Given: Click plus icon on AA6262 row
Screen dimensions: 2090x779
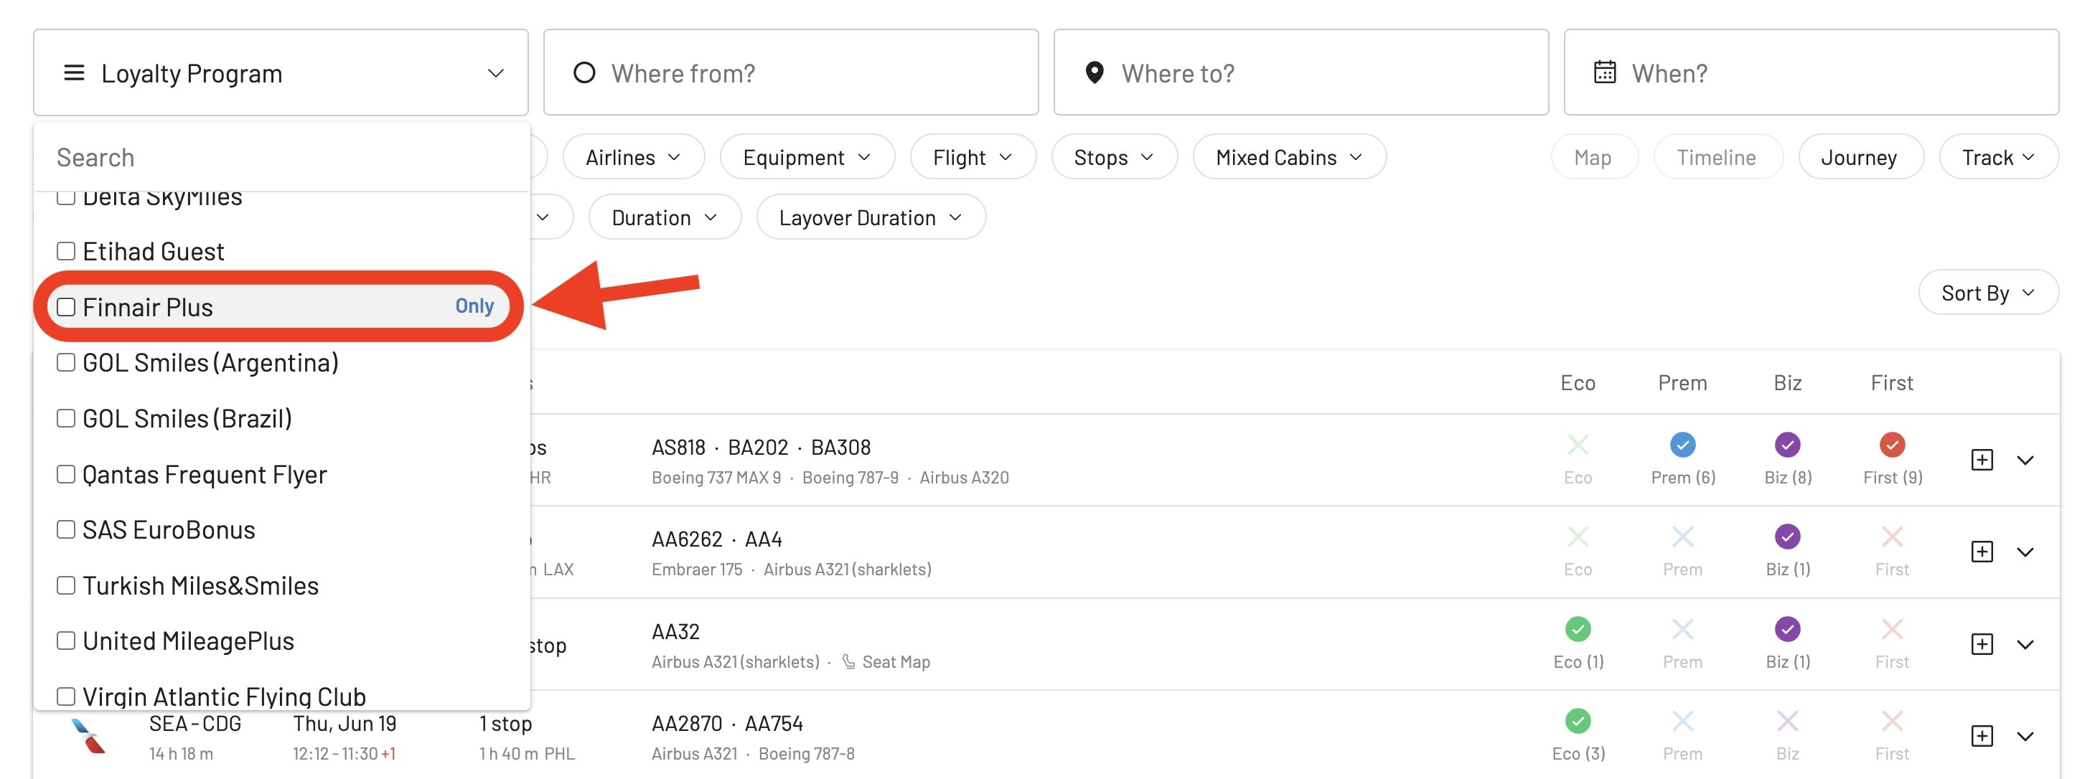Looking at the screenshot, I should 1982,551.
